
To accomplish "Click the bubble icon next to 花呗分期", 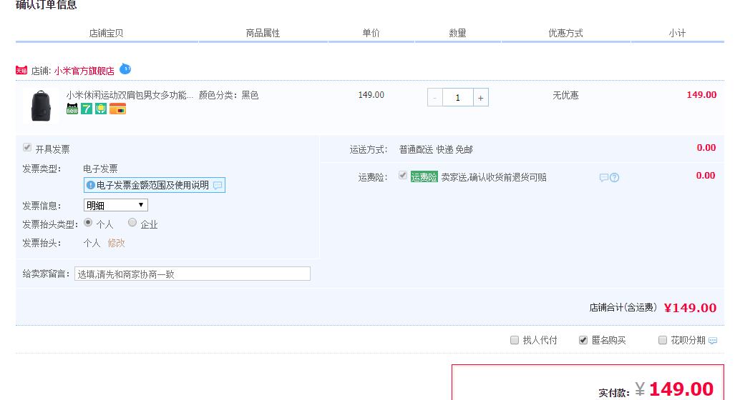I will coord(713,341).
